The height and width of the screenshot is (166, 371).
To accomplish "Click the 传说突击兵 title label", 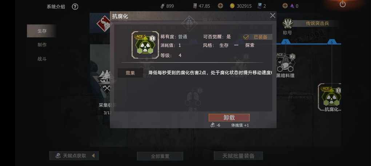I will point(317,23).
